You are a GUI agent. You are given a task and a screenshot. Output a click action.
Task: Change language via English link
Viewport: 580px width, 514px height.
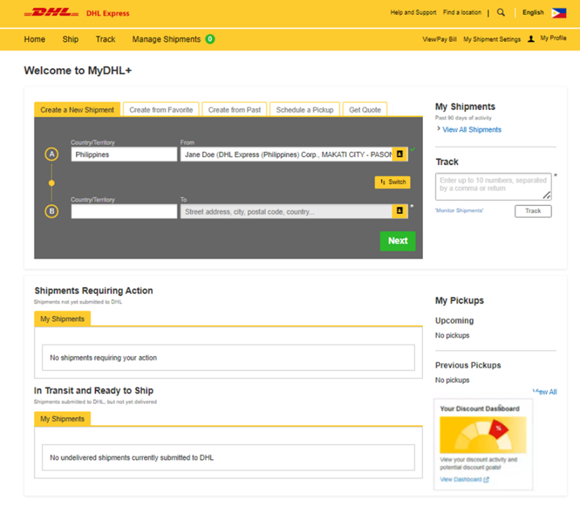(x=533, y=12)
